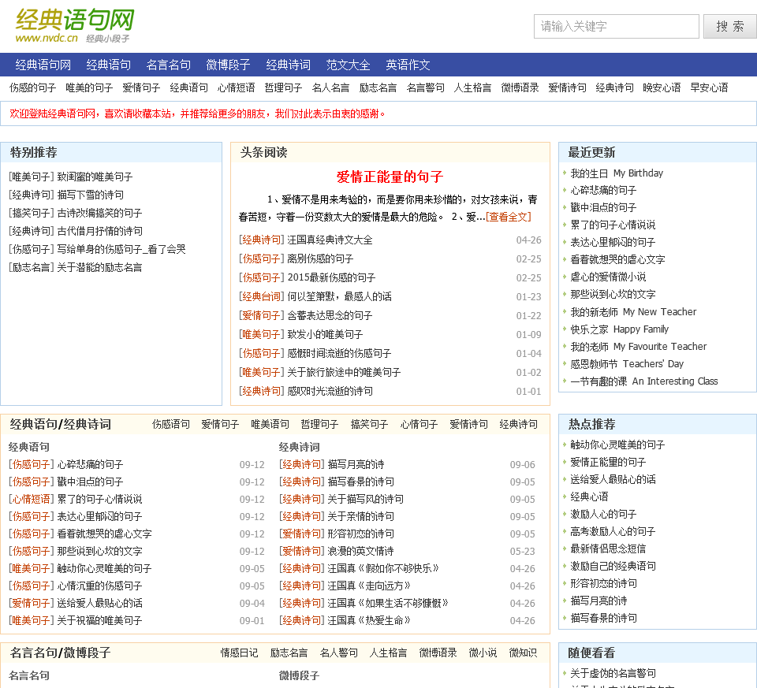Screen dimensions: 757x688
Task: Go to 唯美的句子 sub-navigation link
Action: point(89,87)
